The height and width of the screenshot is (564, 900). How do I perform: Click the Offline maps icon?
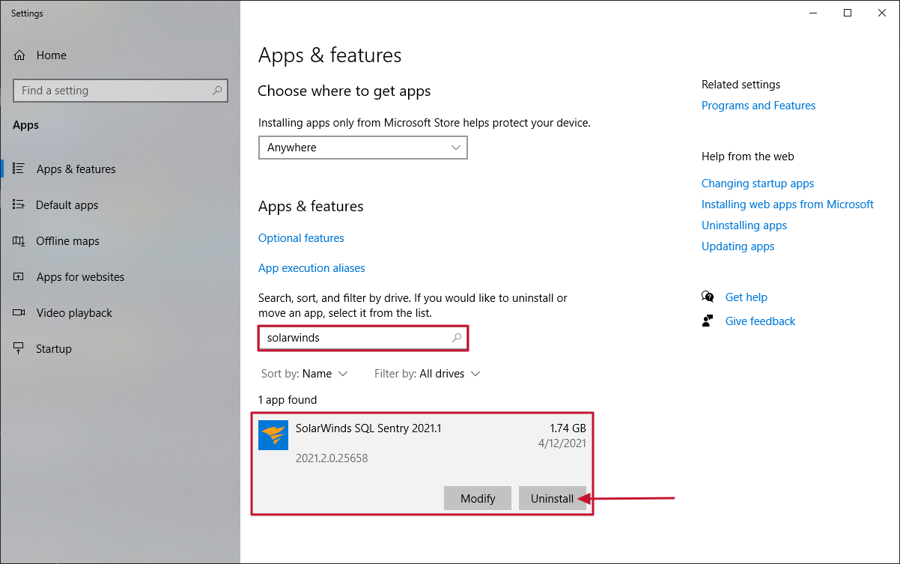(19, 241)
